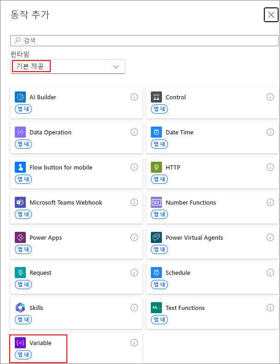
Task: Open the Data Operation connector icon
Action: 20,132
